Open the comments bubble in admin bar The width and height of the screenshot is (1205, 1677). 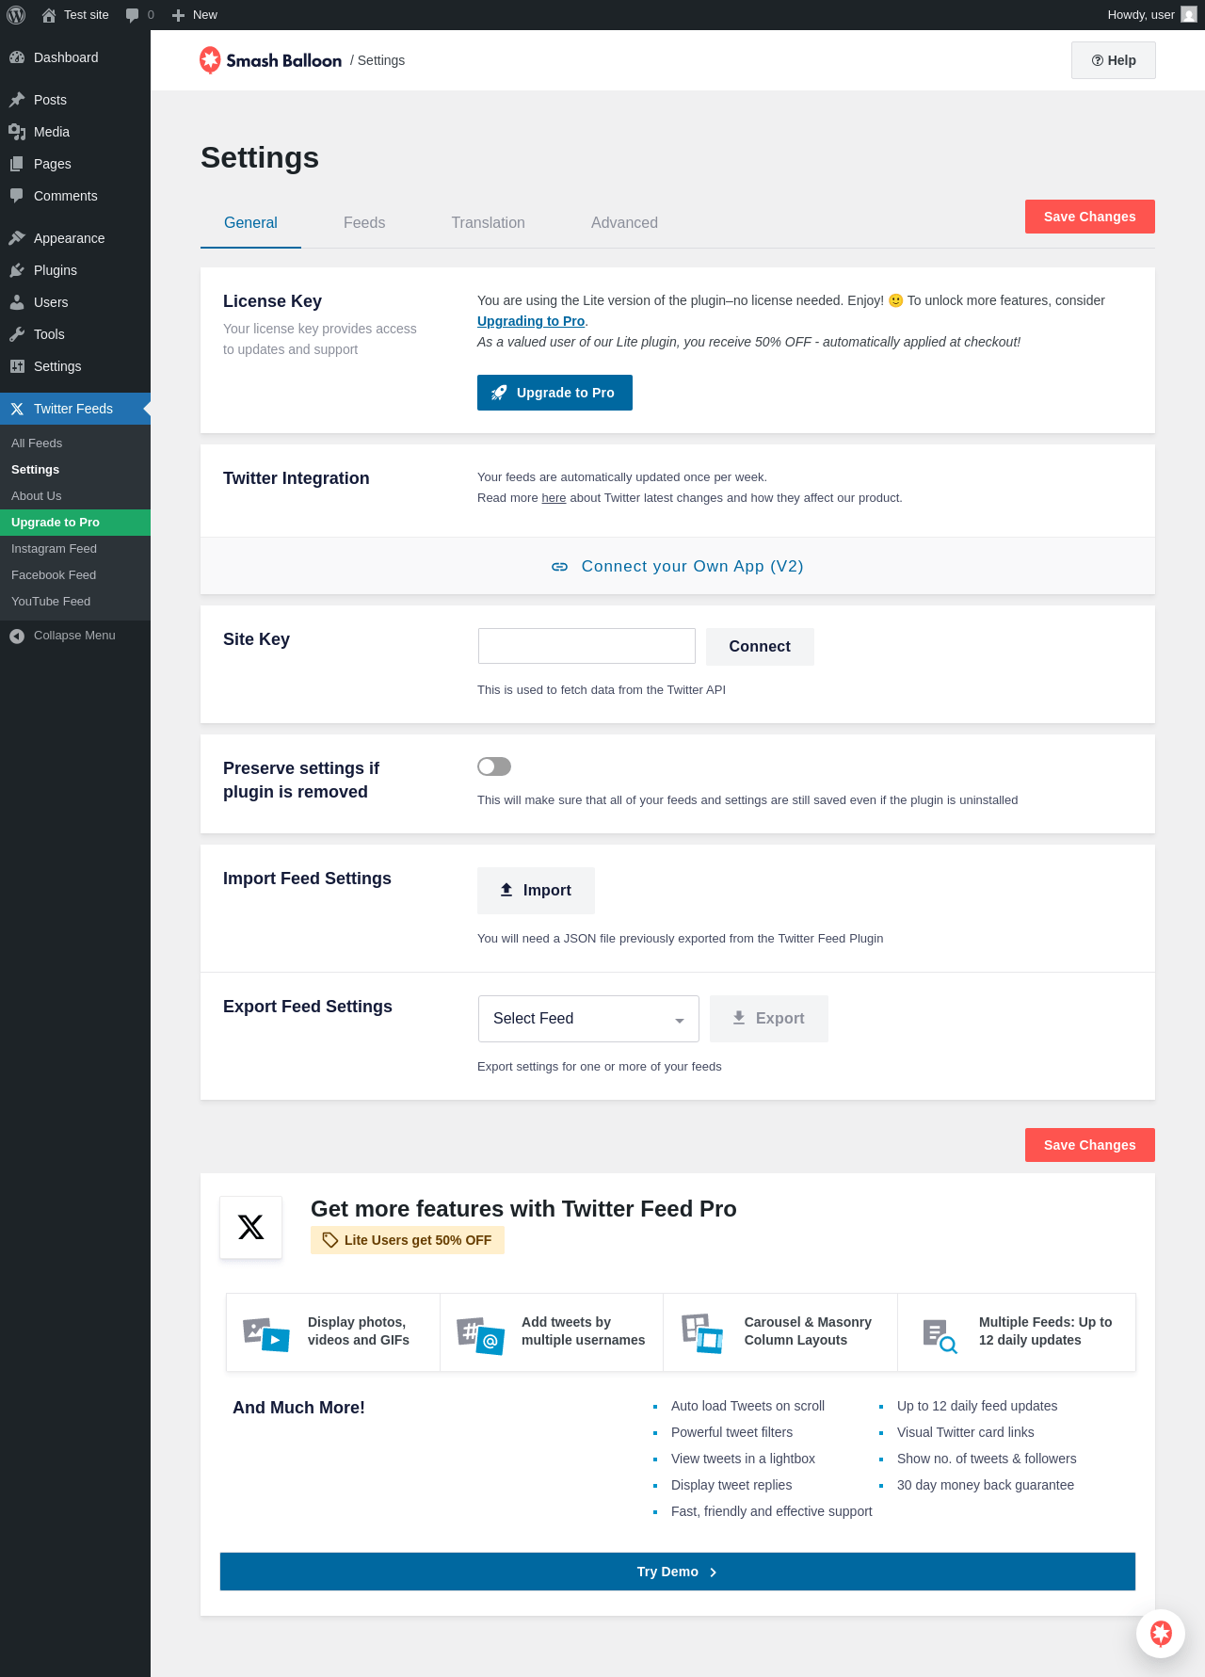(x=139, y=15)
